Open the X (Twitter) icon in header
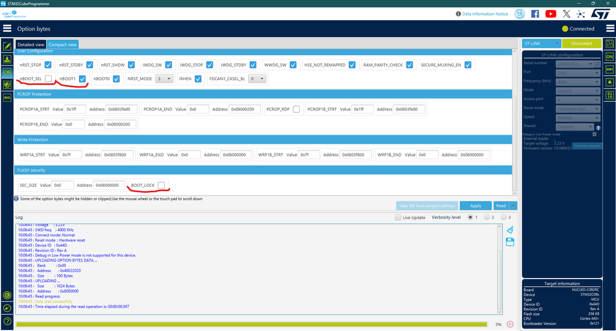The image size is (616, 331). click(x=566, y=14)
